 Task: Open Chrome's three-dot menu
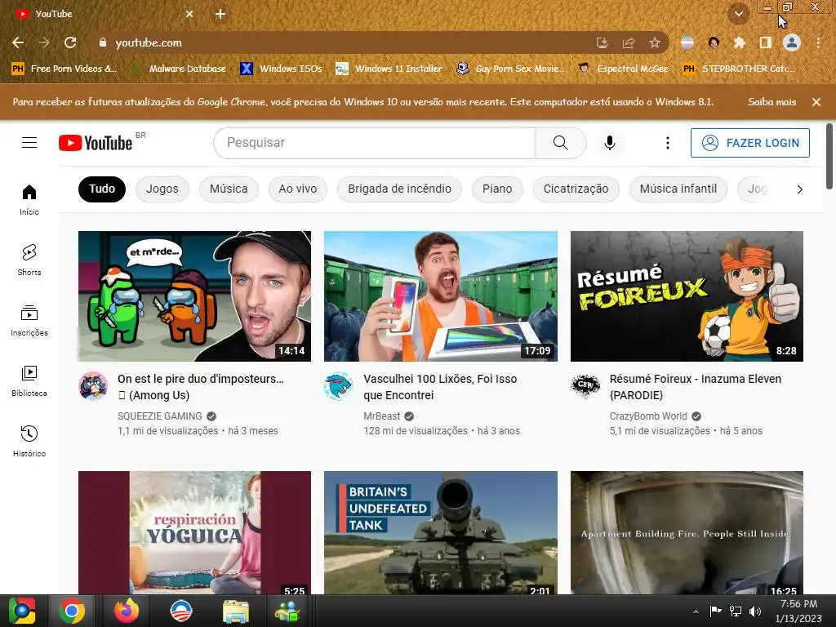point(818,42)
